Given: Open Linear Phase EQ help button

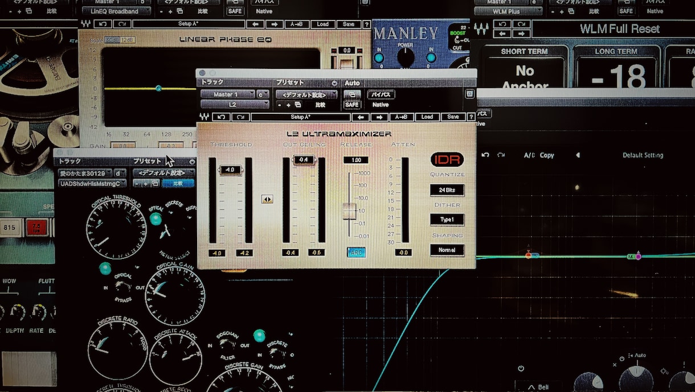Looking at the screenshot, I should [x=366, y=24].
